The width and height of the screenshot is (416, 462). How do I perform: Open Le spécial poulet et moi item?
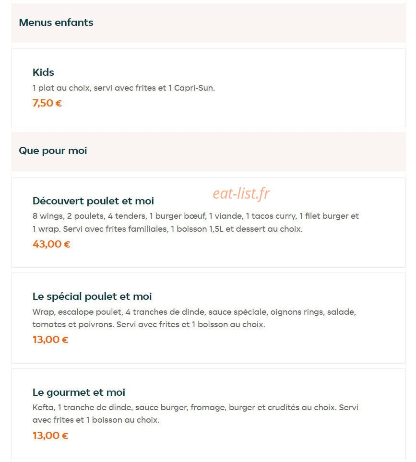(x=92, y=296)
